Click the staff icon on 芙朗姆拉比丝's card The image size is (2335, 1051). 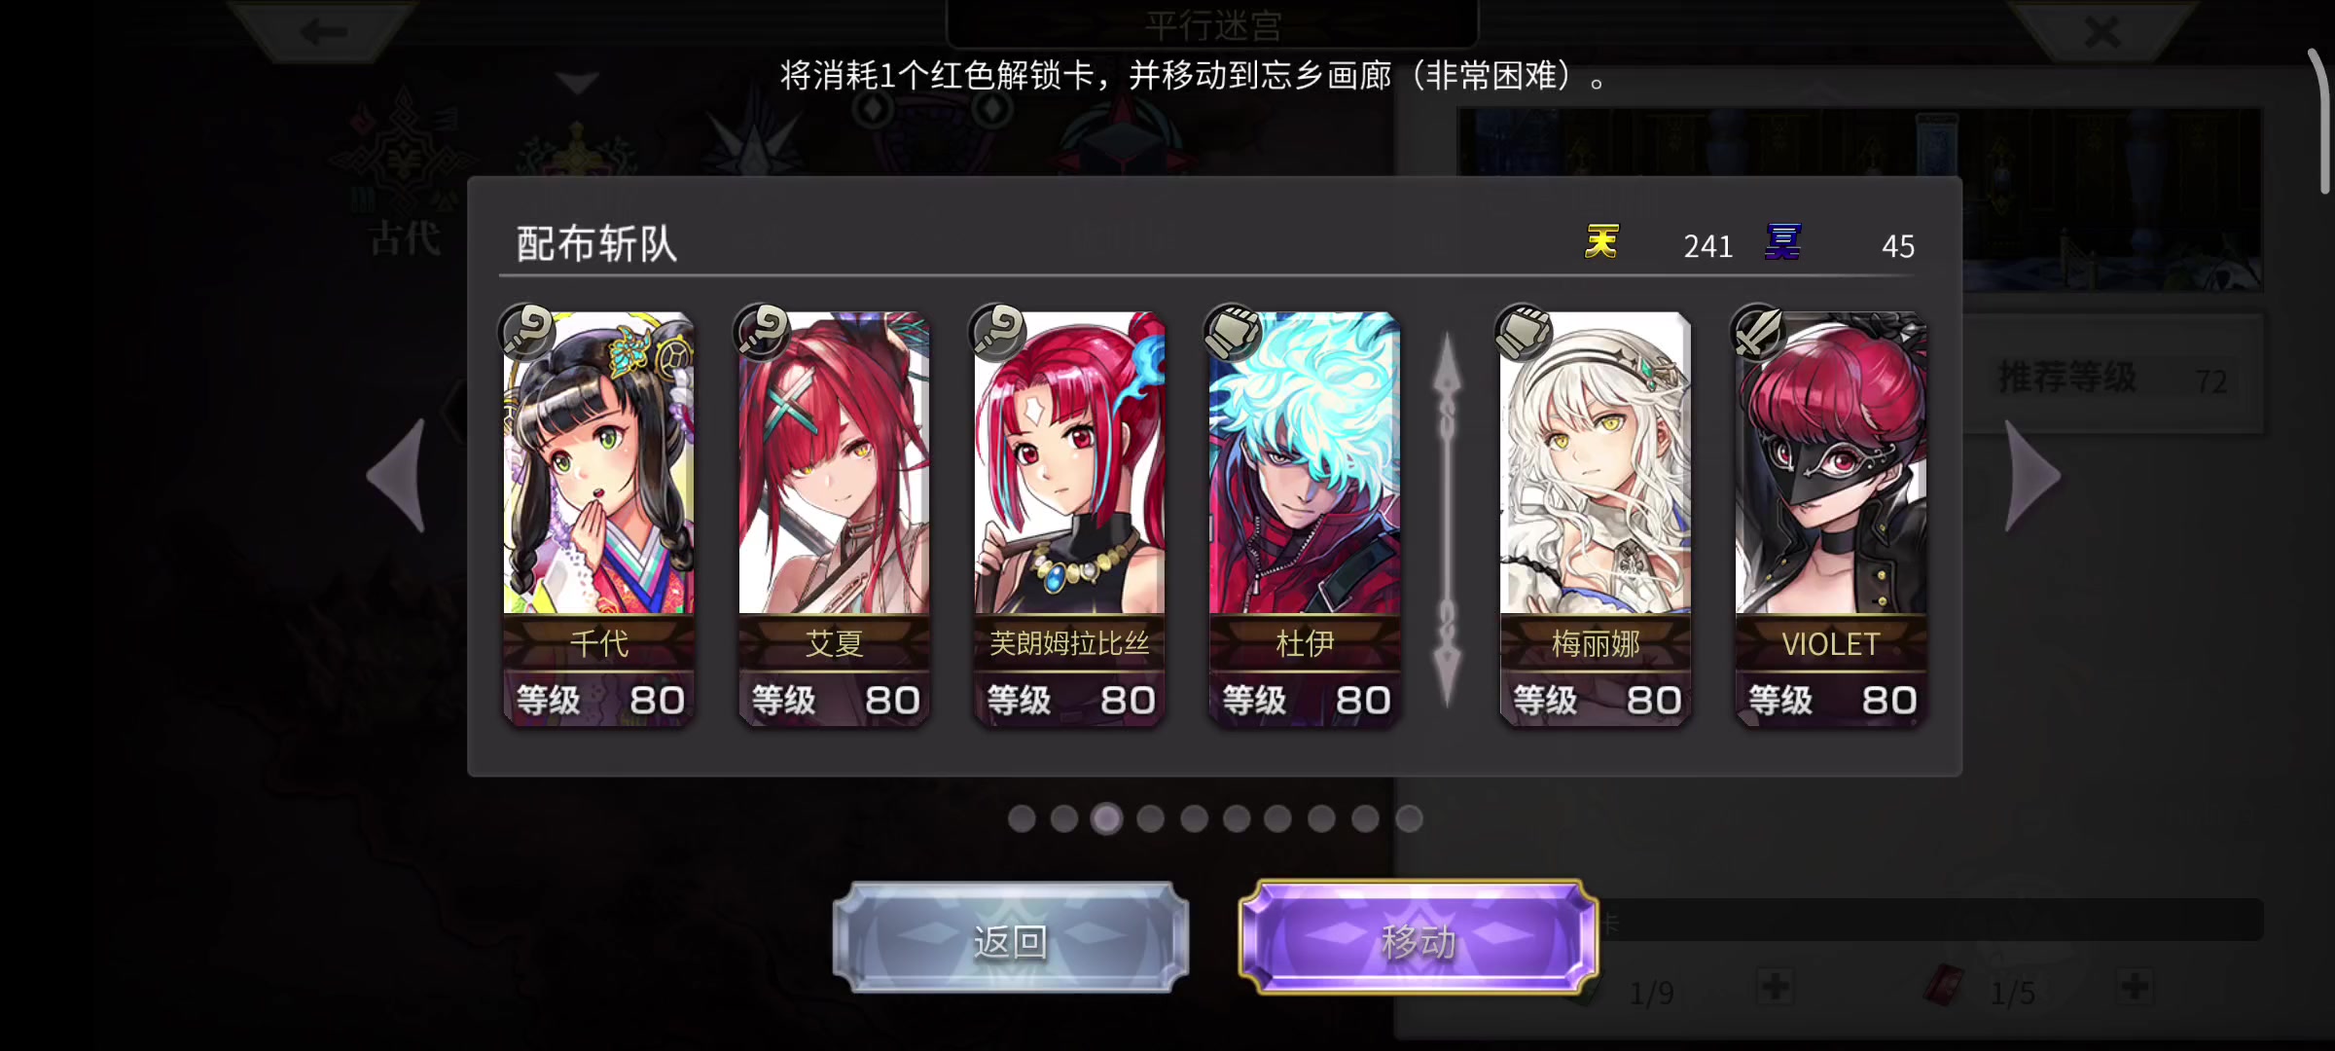pos(997,331)
